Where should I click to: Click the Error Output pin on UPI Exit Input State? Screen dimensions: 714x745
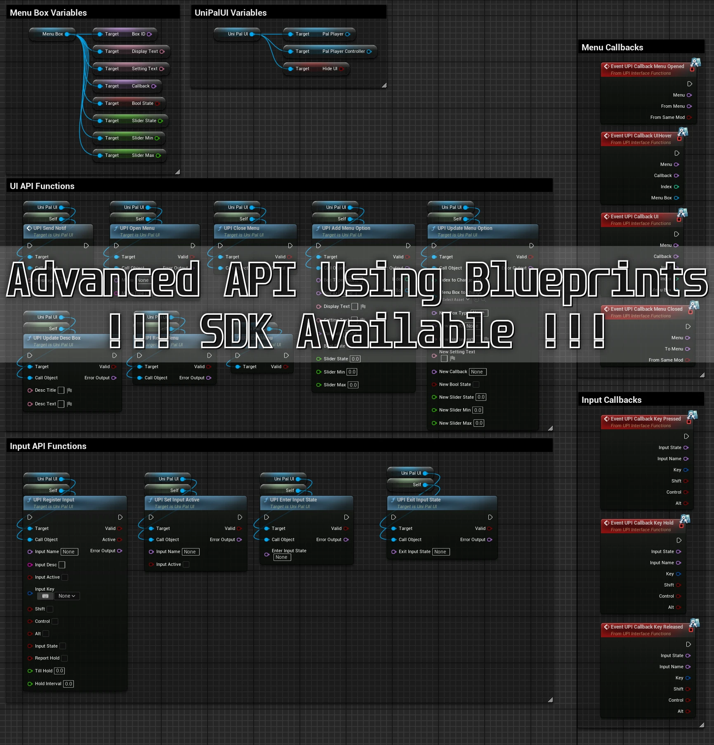(x=490, y=540)
